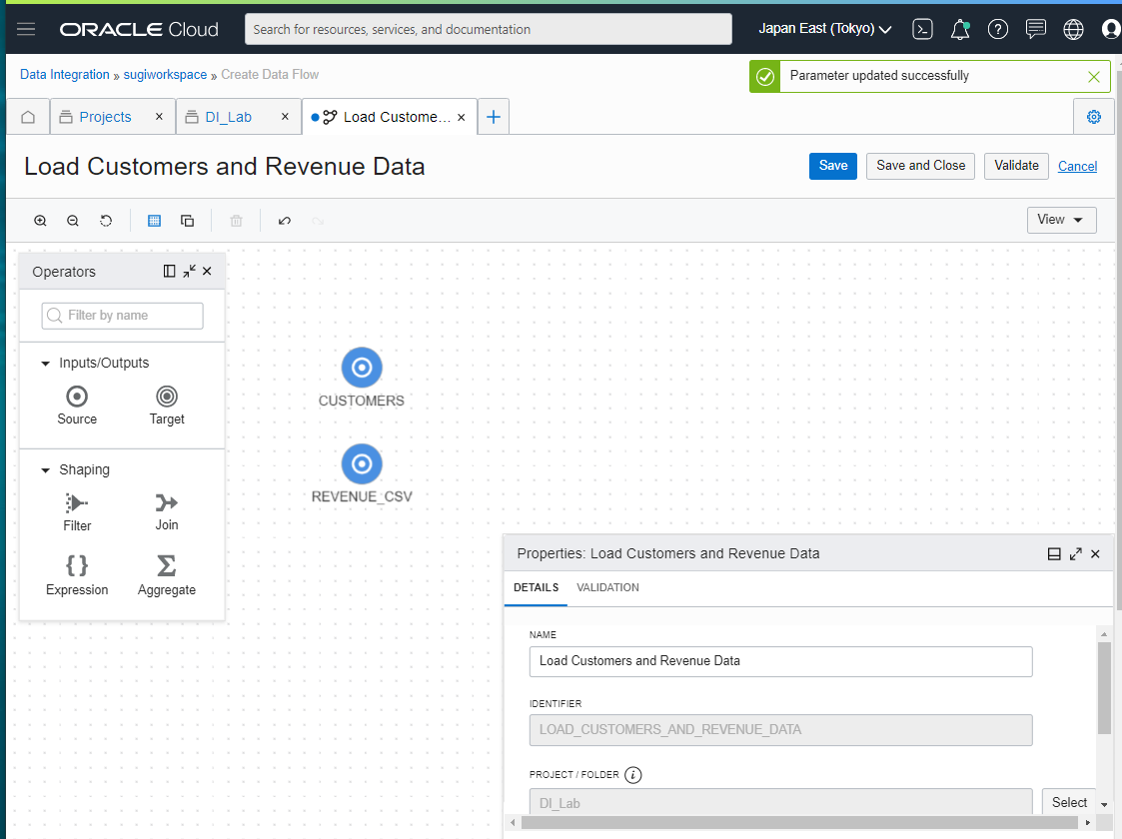Open the user profile avatar

1111,29
